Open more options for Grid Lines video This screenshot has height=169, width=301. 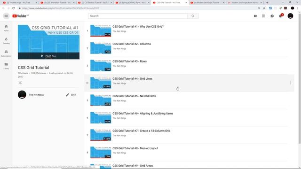(291, 83)
